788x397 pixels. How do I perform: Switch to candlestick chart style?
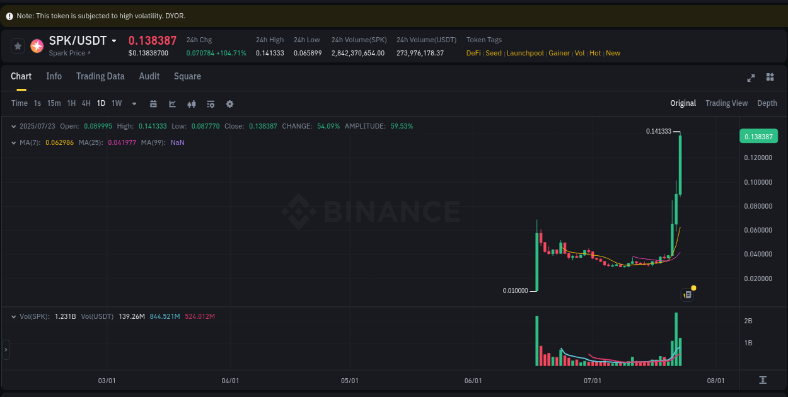(192, 103)
